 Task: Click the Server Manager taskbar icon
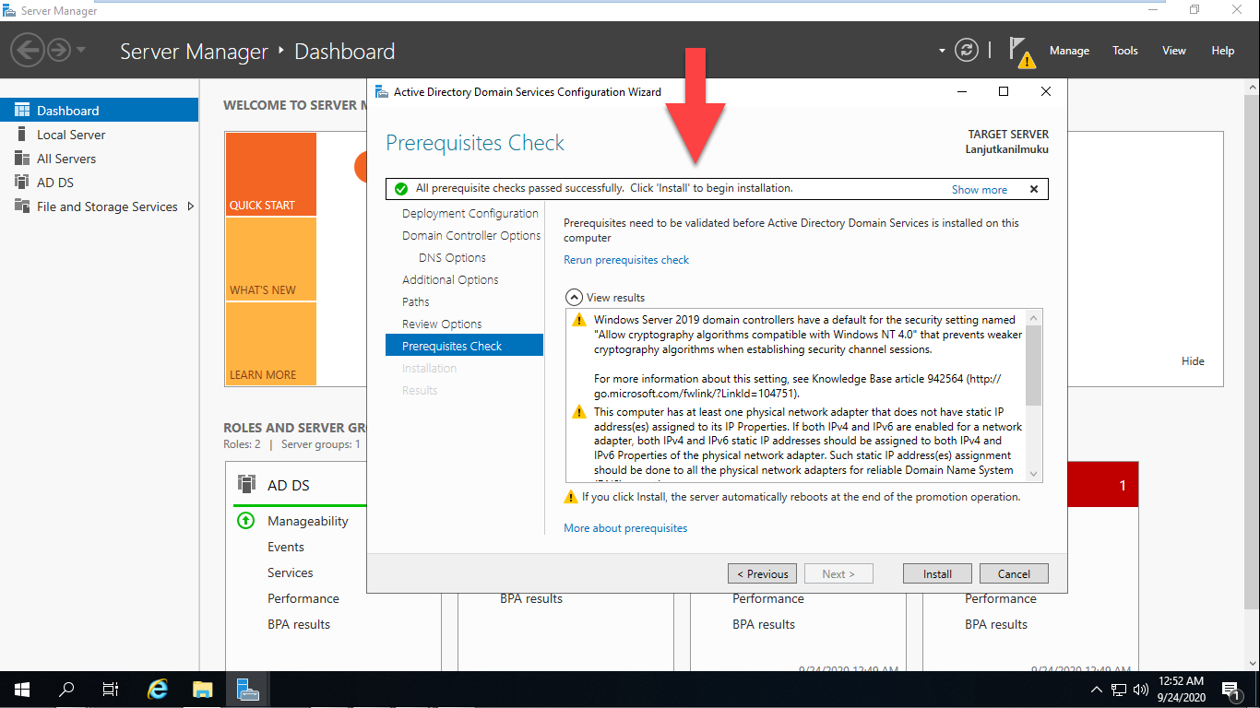point(247,689)
